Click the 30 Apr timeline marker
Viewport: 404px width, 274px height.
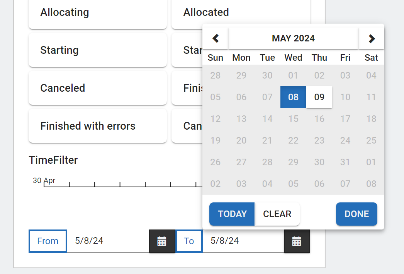point(44,181)
